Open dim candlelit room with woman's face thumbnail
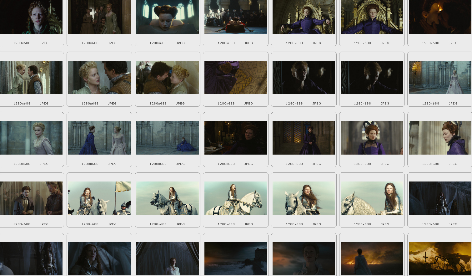472x276 pixels. [x=236, y=138]
